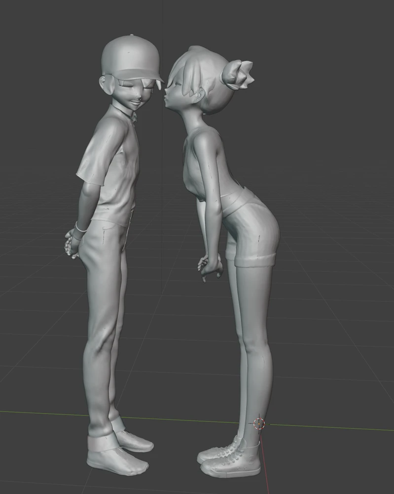Select the girl's shorts
The width and height of the screenshot is (394, 494).
point(251,227)
